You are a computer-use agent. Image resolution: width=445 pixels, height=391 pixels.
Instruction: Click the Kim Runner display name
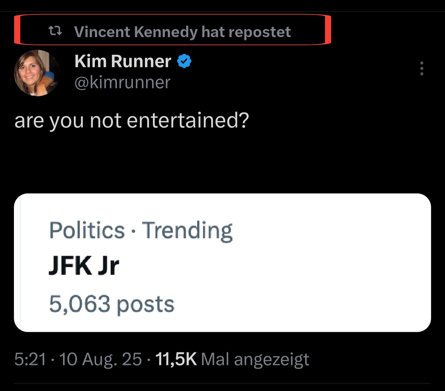(123, 61)
